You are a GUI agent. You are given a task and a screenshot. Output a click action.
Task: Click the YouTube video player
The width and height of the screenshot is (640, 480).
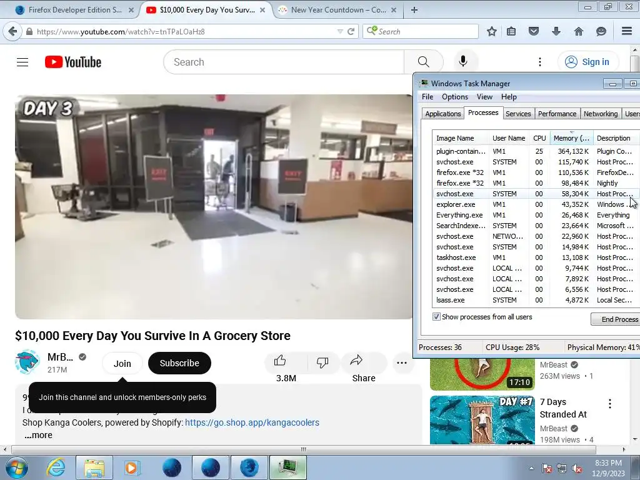[214, 206]
